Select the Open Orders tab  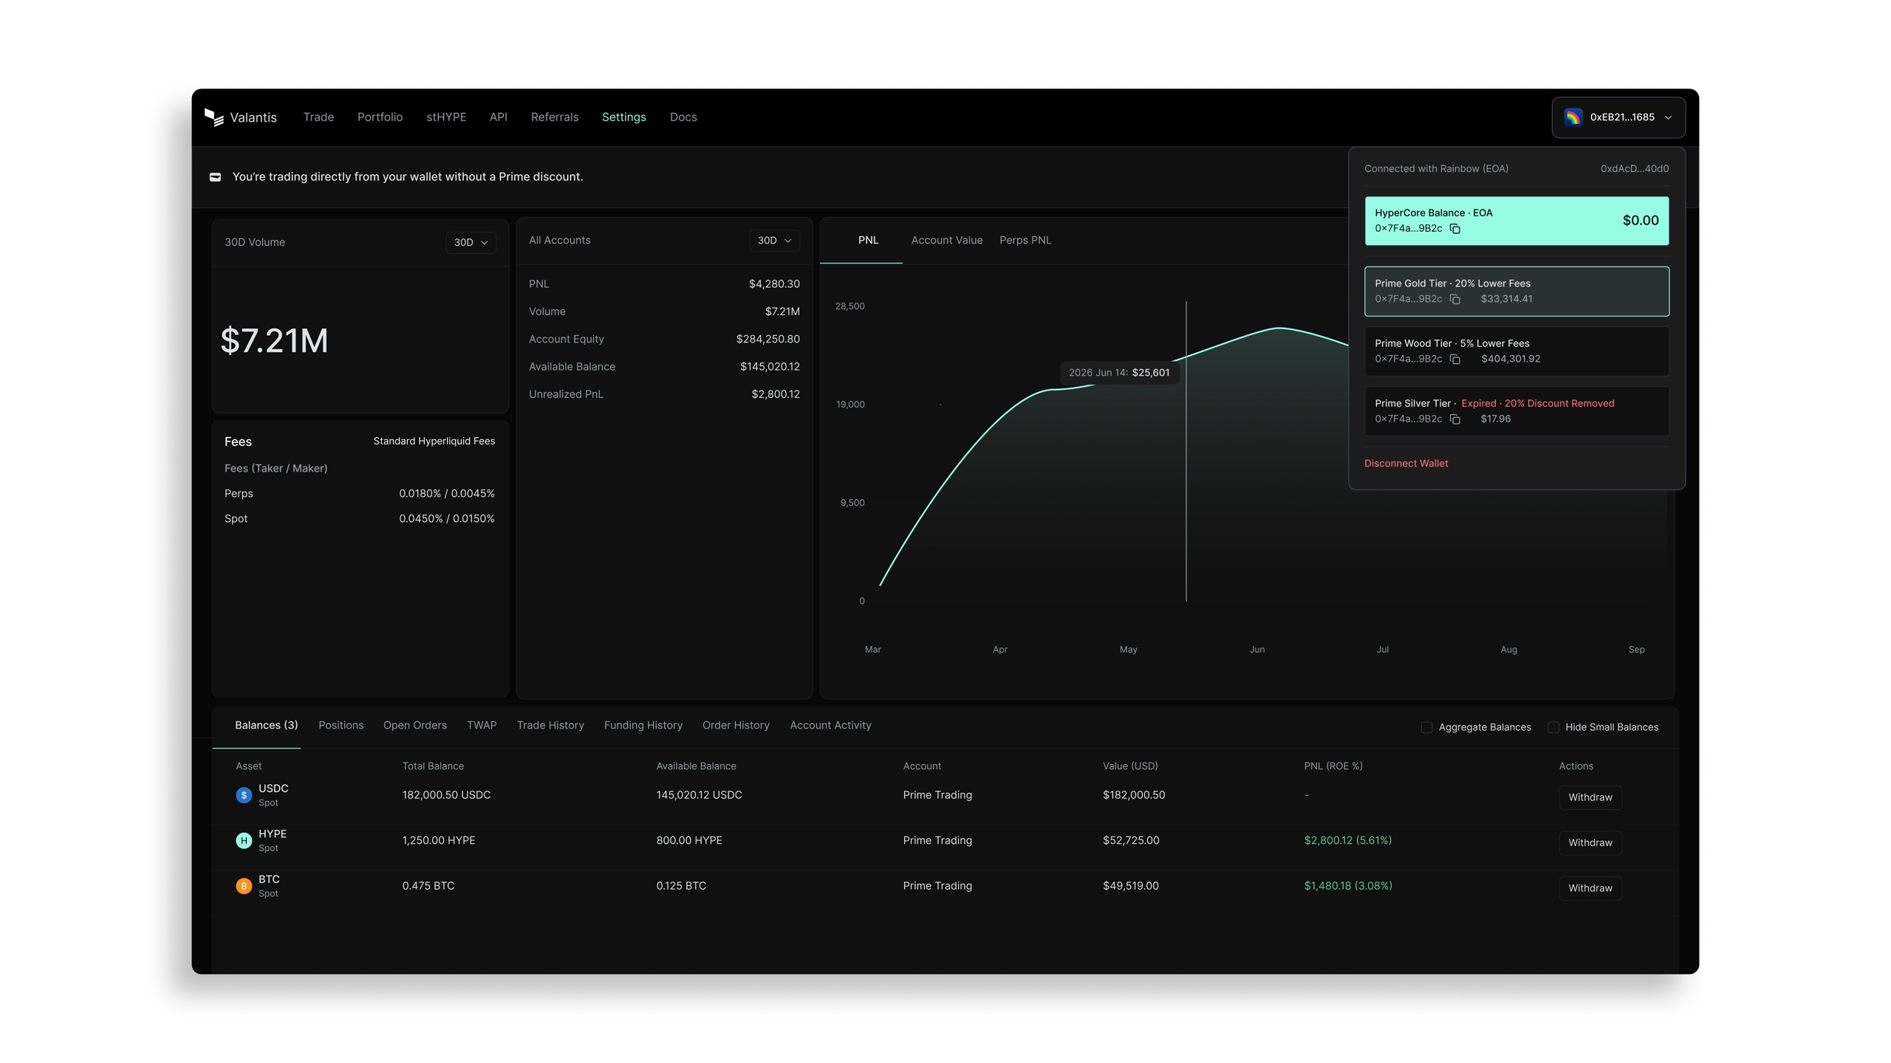pos(415,726)
